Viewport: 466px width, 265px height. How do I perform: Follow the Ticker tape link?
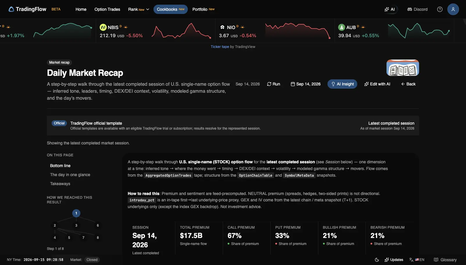point(220,47)
